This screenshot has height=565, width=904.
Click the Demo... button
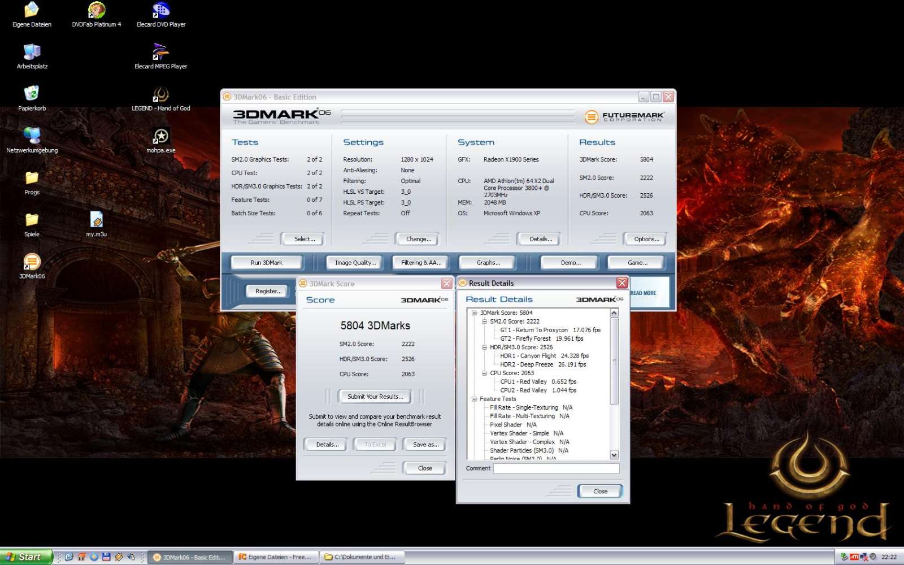tap(571, 263)
